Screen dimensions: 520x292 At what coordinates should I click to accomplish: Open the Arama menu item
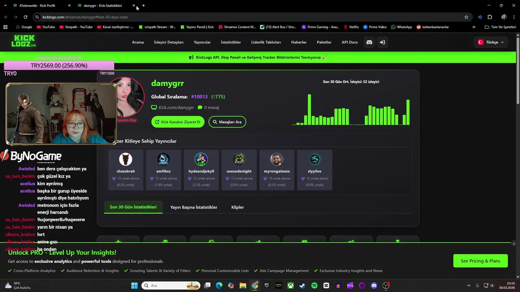tap(138, 42)
